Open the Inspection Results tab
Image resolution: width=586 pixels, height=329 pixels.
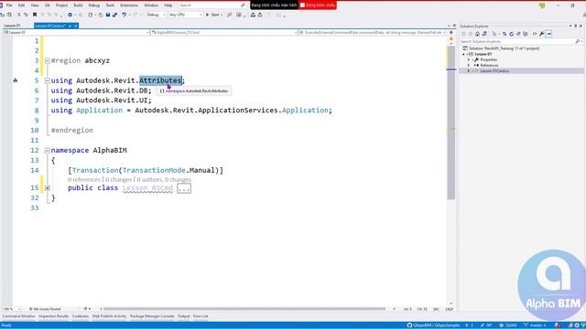tap(53, 316)
